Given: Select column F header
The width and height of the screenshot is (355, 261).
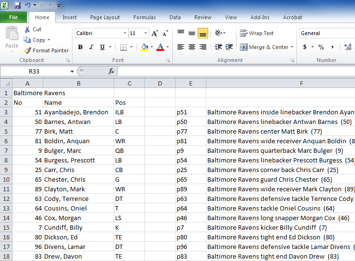Looking at the screenshot, I should (x=280, y=84).
